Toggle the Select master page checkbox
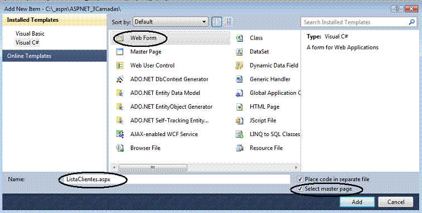Viewport: 422px width, 213px height. (x=300, y=189)
